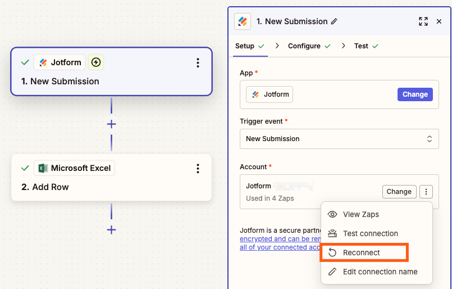
Task: Click the Reconnect arrow icon
Action: click(x=332, y=252)
